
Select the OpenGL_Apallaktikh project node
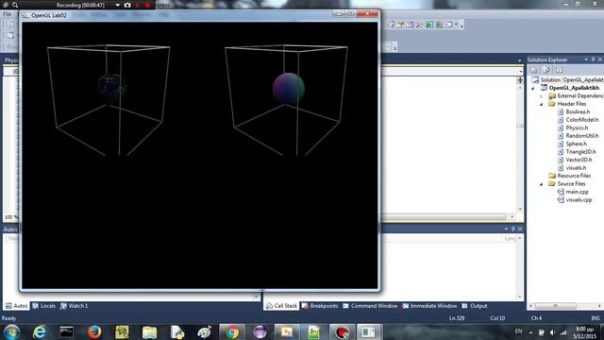tap(574, 88)
